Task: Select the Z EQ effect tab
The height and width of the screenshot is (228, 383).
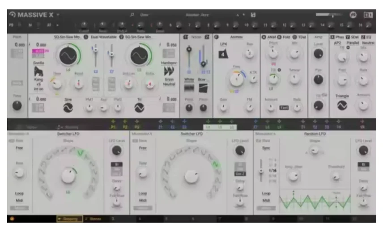Action: 366,37
